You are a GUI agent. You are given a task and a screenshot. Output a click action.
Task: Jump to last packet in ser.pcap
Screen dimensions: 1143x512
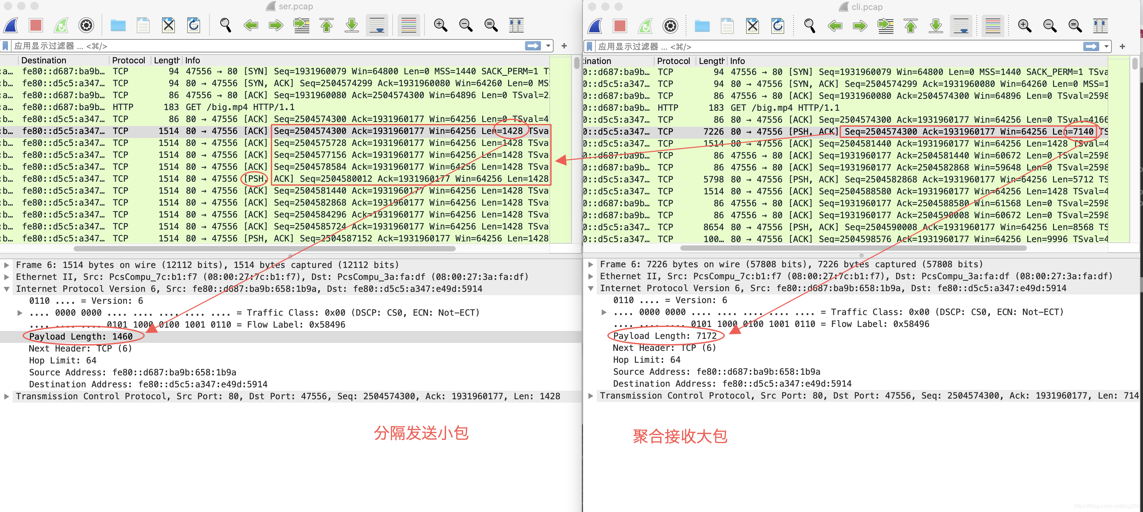352,25
